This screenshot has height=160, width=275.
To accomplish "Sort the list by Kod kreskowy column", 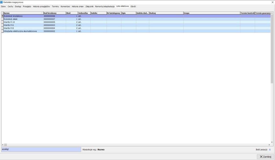I will tap(54, 13).
